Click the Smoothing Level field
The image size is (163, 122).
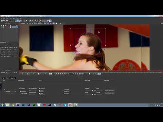33,94
